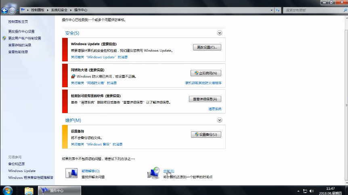This screenshot has width=348, height=195.
Task: Open 更改用户帐户控制设置 in sidebar
Action: click(x=25, y=38)
